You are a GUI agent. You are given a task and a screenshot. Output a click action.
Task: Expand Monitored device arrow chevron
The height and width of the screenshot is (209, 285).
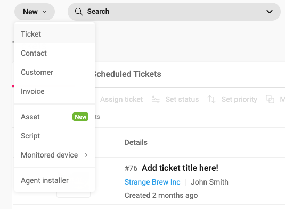(x=86, y=155)
